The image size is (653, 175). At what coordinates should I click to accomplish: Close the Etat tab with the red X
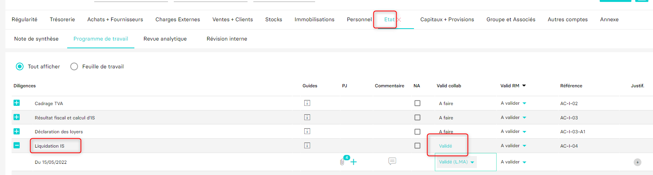399,20
